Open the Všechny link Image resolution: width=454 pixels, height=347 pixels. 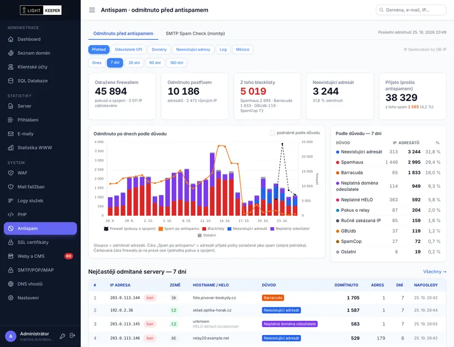pyautogui.click(x=435, y=271)
